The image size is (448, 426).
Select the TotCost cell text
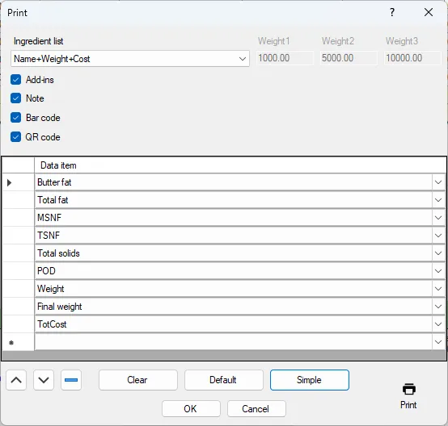pos(52,324)
